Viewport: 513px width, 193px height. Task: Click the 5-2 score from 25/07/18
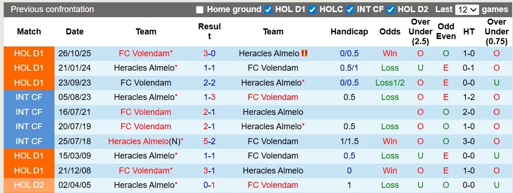[209, 141]
